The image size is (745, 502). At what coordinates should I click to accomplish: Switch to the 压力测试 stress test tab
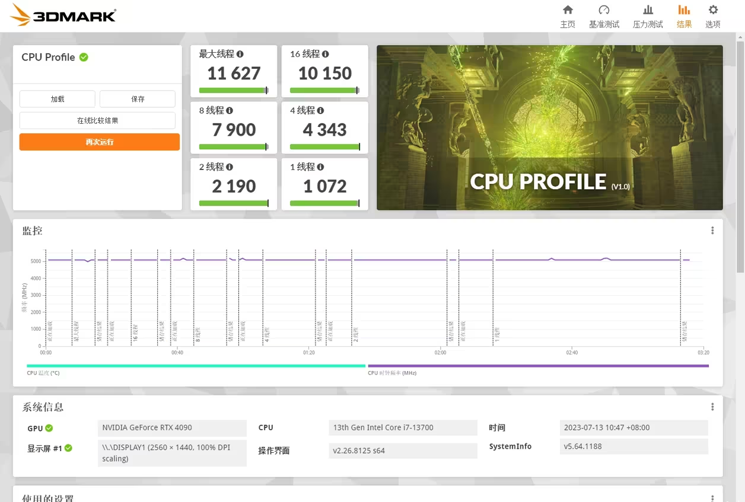click(648, 16)
